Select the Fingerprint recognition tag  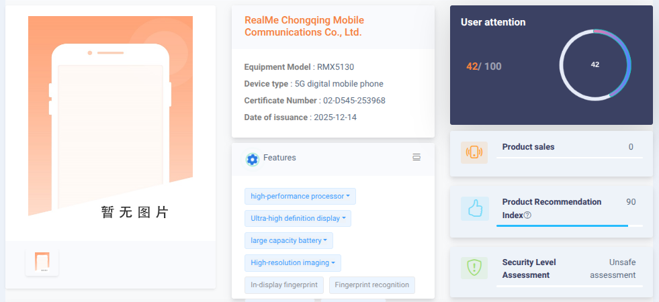(x=371, y=285)
